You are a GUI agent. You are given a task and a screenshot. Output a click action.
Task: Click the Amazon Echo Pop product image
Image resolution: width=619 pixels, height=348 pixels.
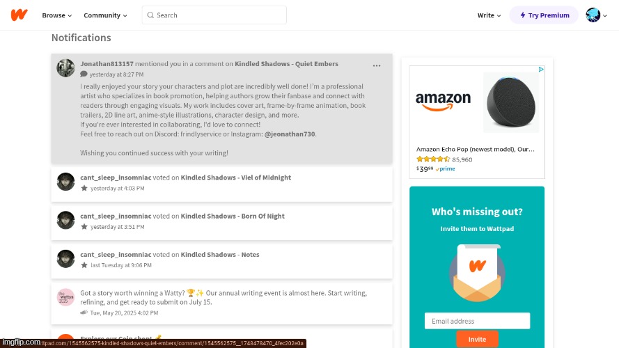(x=511, y=102)
